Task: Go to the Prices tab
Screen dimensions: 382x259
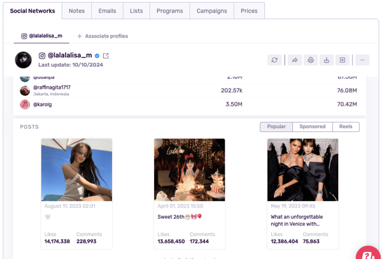Action: [250, 11]
